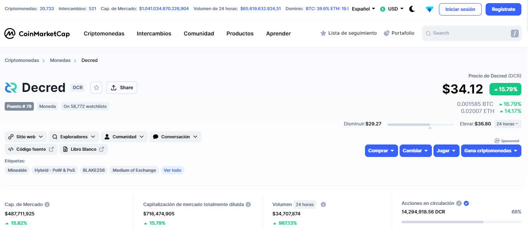528x229 pixels.
Task: Open Intercambios menu
Action: point(154,33)
